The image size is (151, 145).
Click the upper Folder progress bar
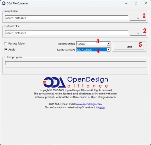(75, 64)
